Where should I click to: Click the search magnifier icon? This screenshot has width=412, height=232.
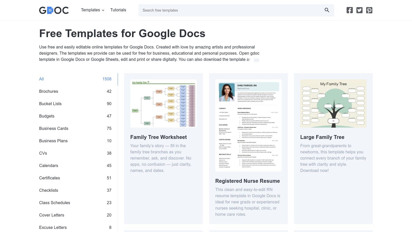pos(327,10)
